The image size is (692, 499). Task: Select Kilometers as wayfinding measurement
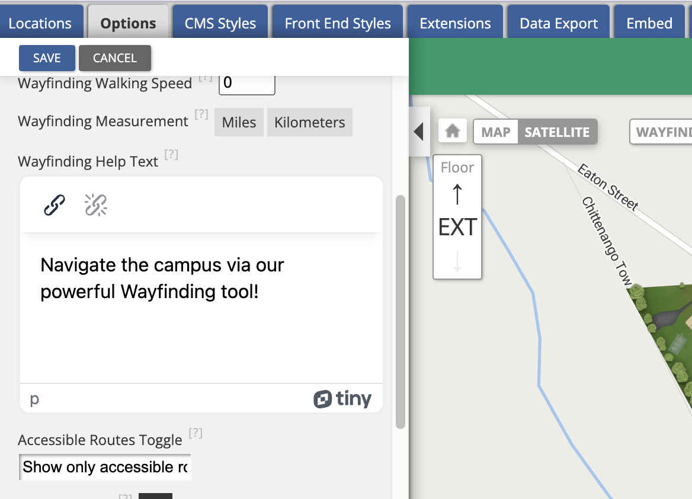309,122
